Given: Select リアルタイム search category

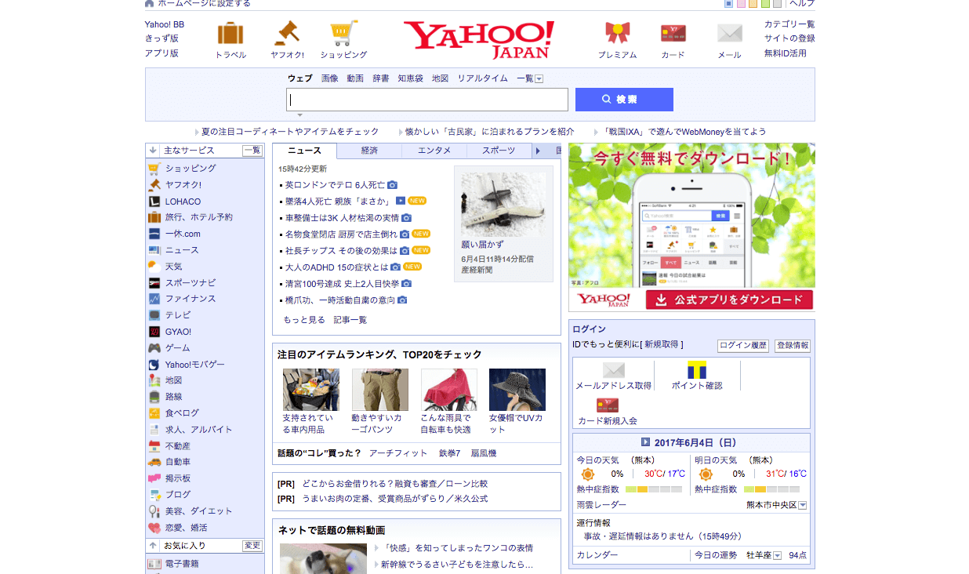Looking at the screenshot, I should click(482, 78).
